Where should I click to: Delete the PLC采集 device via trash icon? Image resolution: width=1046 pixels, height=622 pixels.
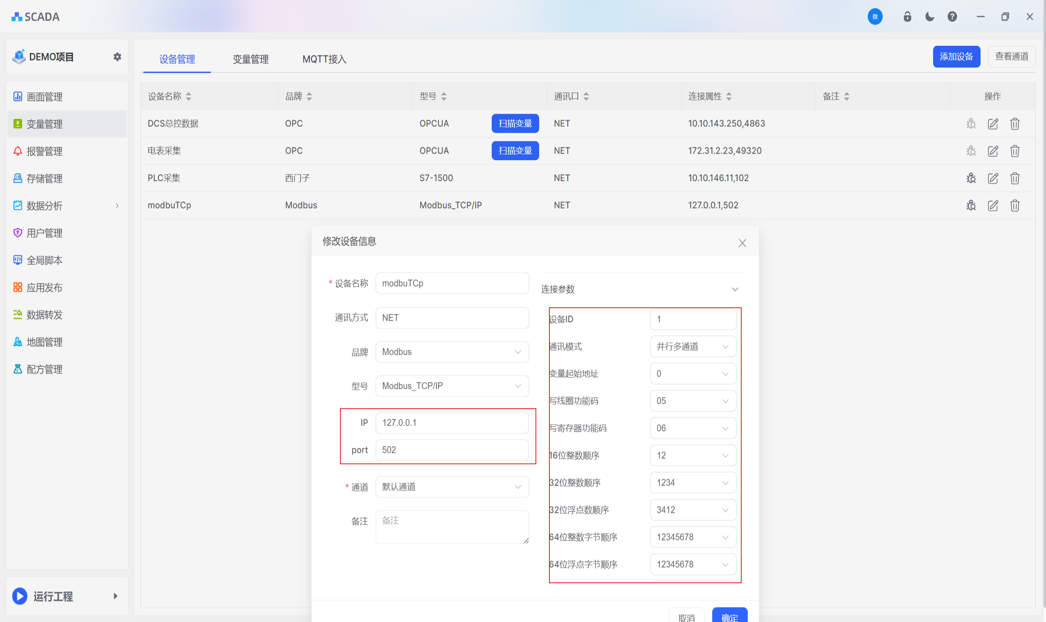point(1015,178)
